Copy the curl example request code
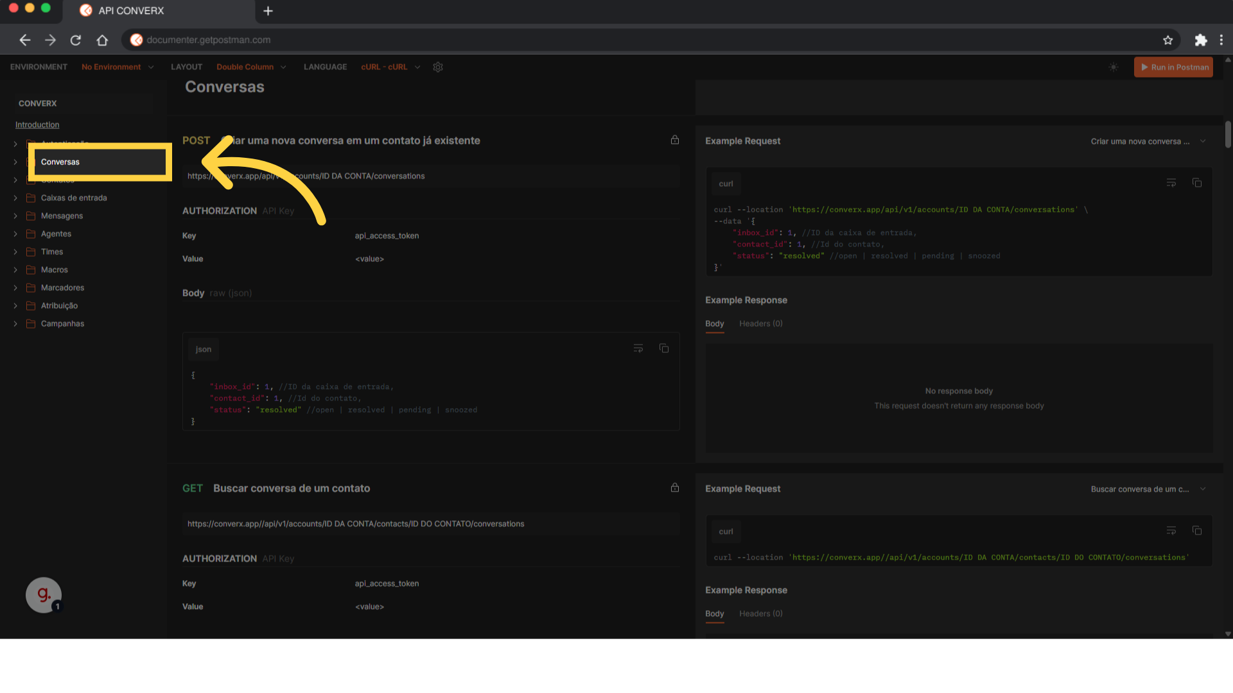This screenshot has width=1233, height=693. 1197,183
